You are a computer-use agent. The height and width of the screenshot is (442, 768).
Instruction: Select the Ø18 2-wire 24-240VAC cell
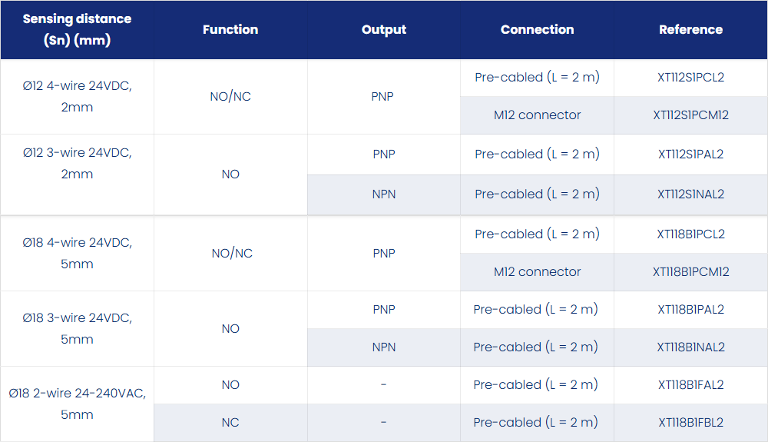pyautogui.click(x=77, y=404)
